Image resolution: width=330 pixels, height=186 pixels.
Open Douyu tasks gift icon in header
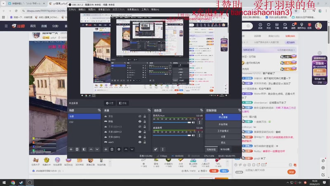tap(309, 26)
